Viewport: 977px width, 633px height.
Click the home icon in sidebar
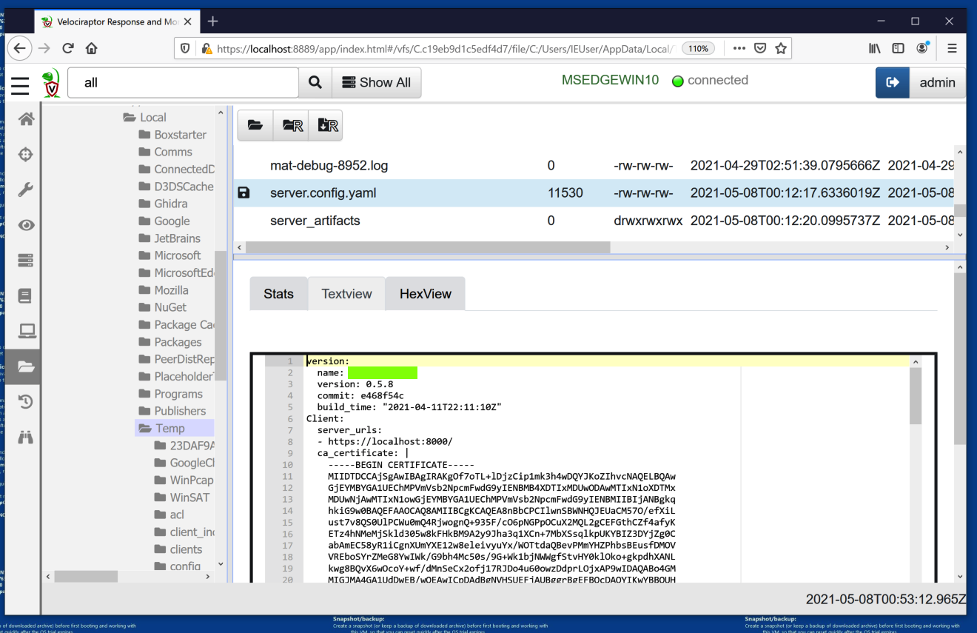(26, 119)
